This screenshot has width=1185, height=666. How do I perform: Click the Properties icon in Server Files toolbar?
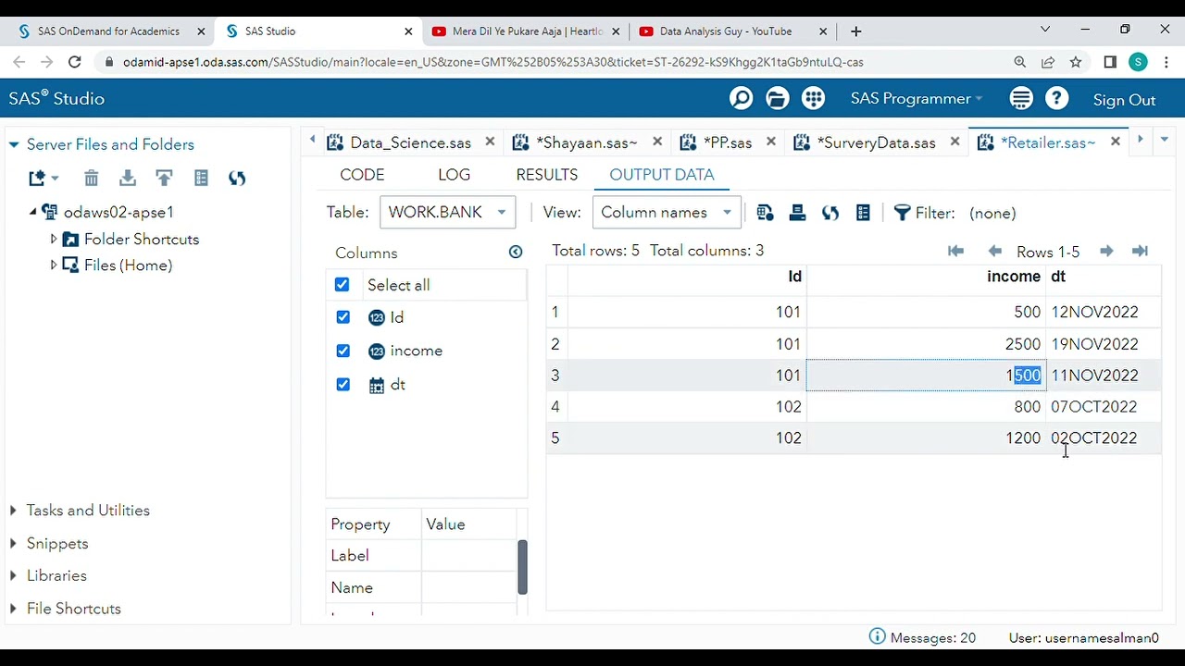(201, 178)
